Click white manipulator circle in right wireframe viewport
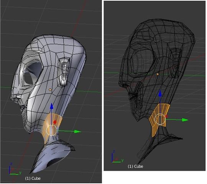Image resolution: width=207 pixels, height=184 pixels. (160, 119)
